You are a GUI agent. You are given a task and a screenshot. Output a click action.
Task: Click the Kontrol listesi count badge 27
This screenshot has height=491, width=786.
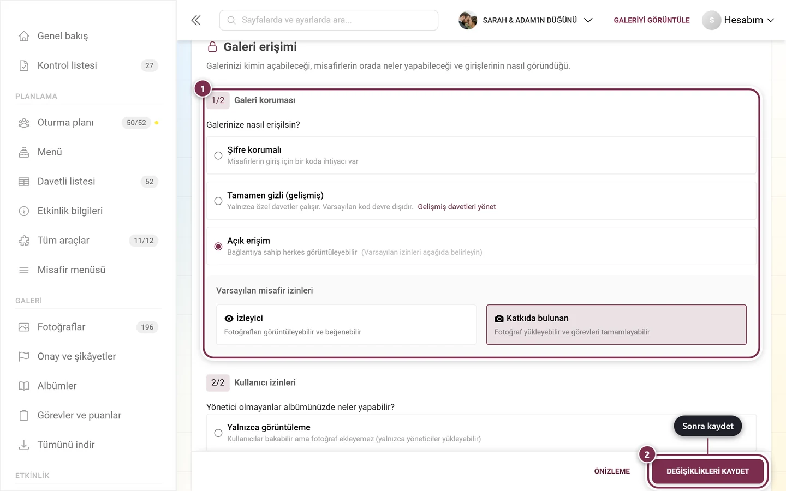150,65
